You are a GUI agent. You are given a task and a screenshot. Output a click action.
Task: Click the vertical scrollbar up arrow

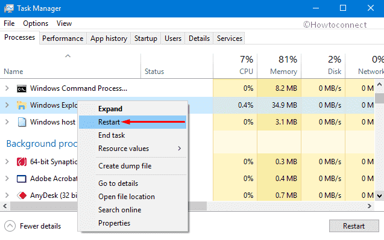click(379, 85)
